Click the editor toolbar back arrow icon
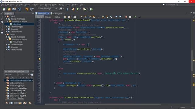This screenshot has height=109, width=195. [116, 17]
